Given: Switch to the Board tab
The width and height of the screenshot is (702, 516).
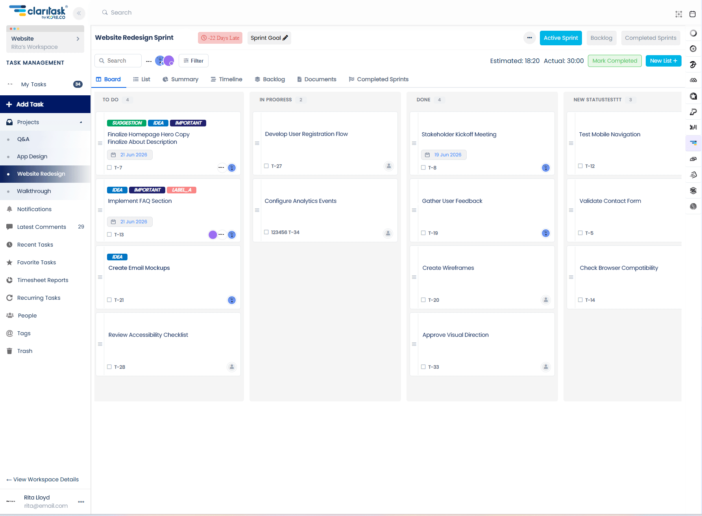Looking at the screenshot, I should click(108, 79).
